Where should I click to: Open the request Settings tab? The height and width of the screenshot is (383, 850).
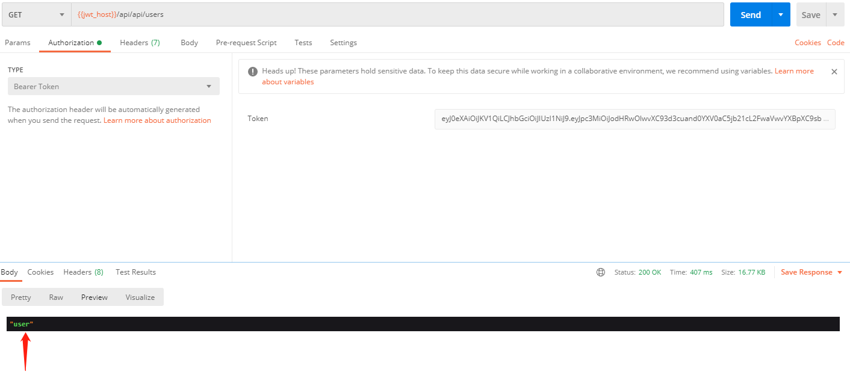click(x=343, y=43)
